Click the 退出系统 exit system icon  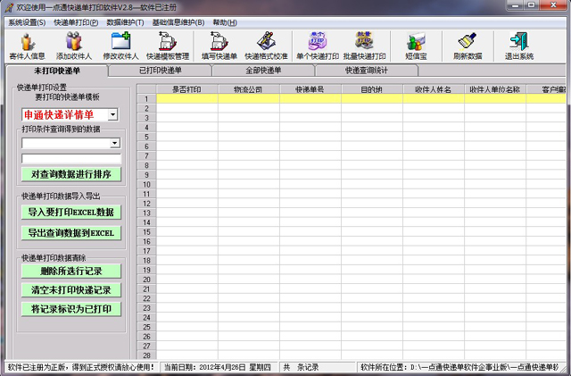[519, 46]
